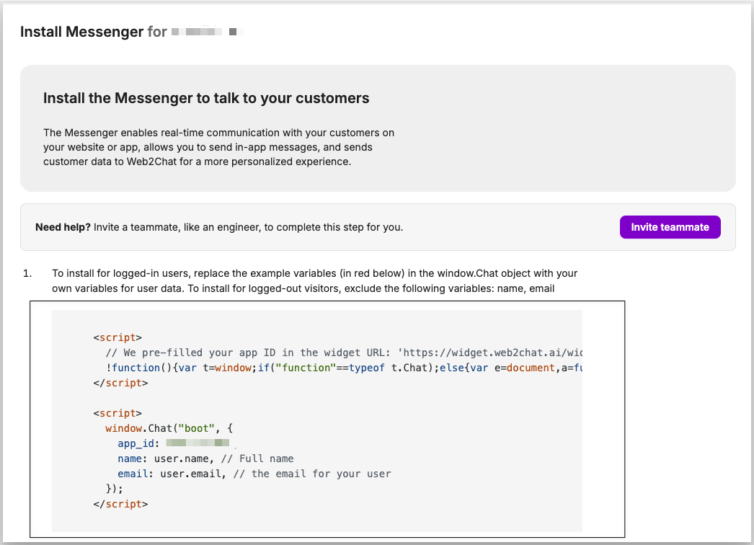The width and height of the screenshot is (754, 545).
Task: Click the 'app_id:' line in the code
Action: coord(174,443)
